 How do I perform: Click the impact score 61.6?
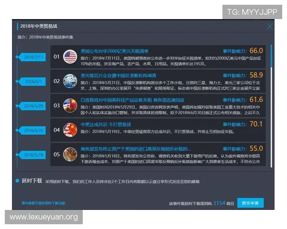click(256, 100)
